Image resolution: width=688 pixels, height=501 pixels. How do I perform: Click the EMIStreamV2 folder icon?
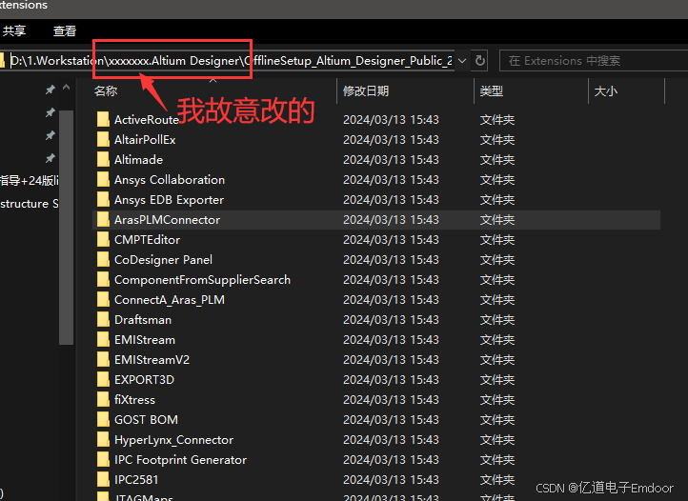(103, 360)
